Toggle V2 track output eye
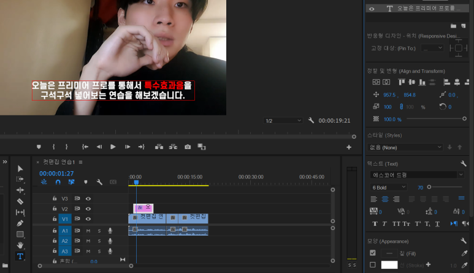This screenshot has height=273, width=474. pos(88,209)
